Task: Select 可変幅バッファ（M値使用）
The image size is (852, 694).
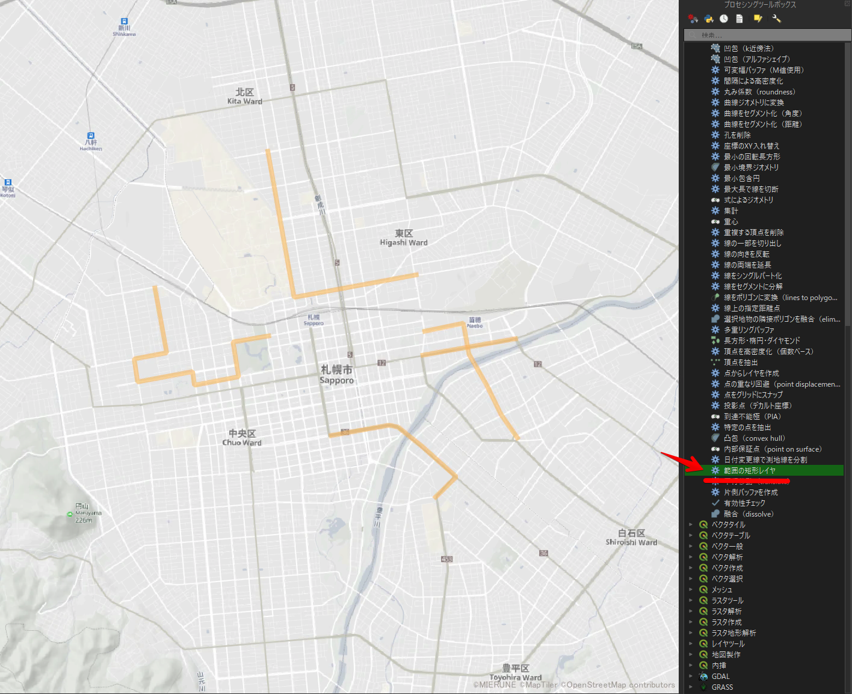Action: (x=764, y=70)
